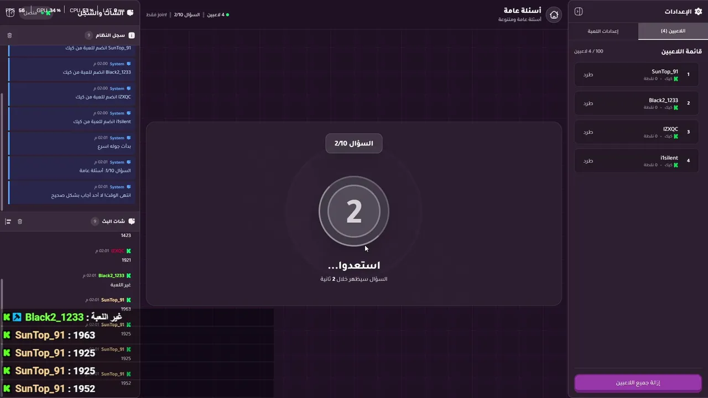708x398 pixels.
Task: Click the Kick icon beside Black2_1233 in player list
Action: (676, 108)
